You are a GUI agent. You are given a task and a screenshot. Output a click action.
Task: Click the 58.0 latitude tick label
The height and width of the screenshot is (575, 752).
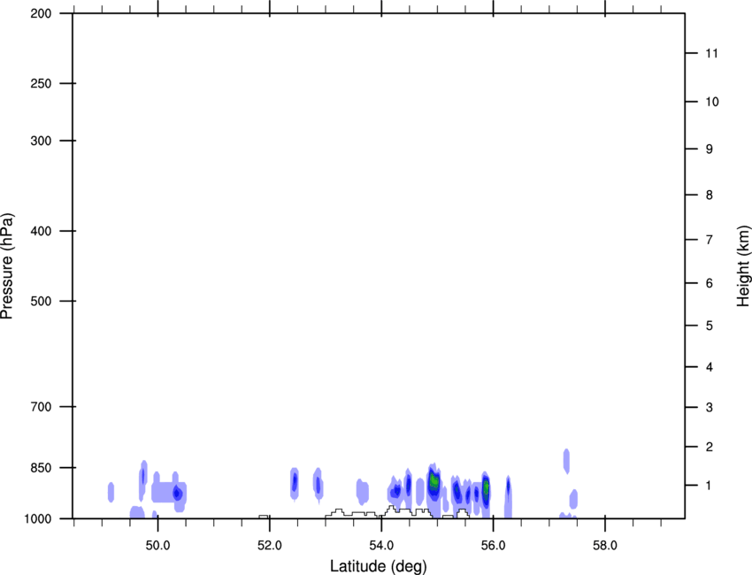(x=605, y=545)
